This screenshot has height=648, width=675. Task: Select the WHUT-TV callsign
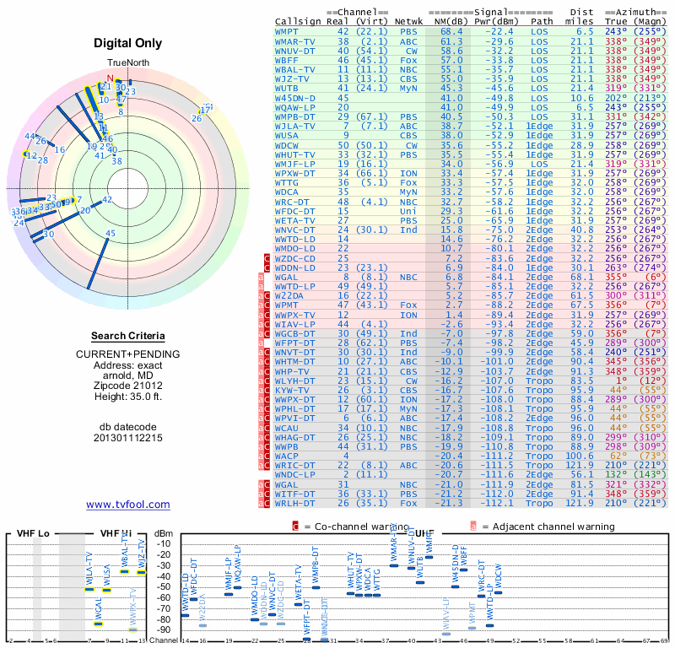point(294,155)
